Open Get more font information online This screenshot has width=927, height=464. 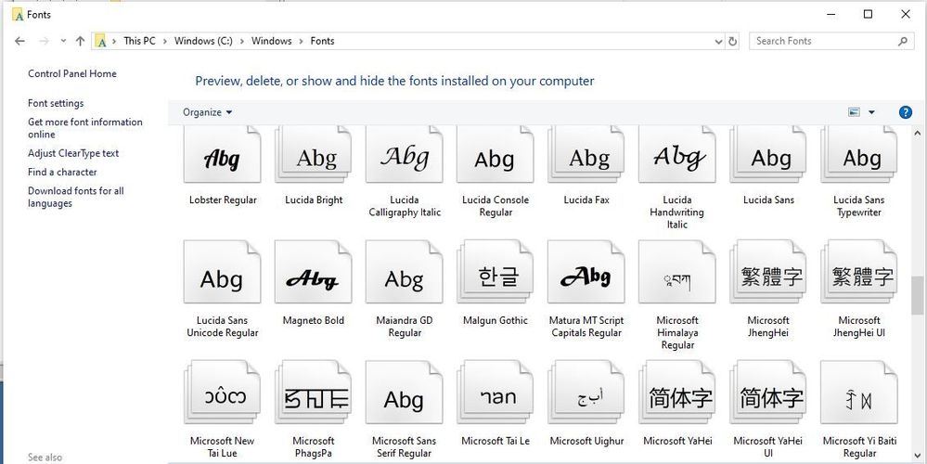coord(85,128)
